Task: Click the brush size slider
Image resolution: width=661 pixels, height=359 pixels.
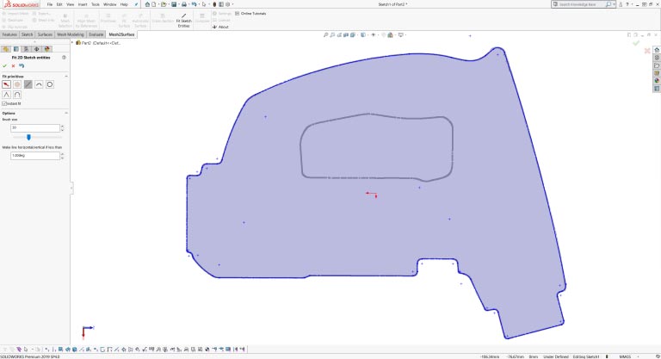Action: pyautogui.click(x=28, y=137)
